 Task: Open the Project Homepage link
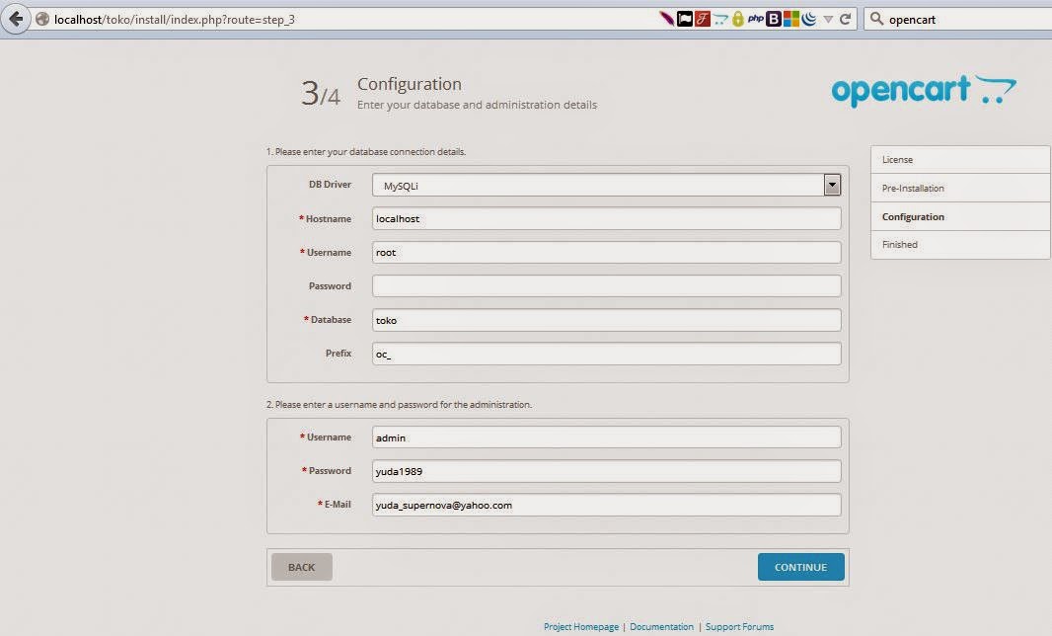[x=581, y=626]
